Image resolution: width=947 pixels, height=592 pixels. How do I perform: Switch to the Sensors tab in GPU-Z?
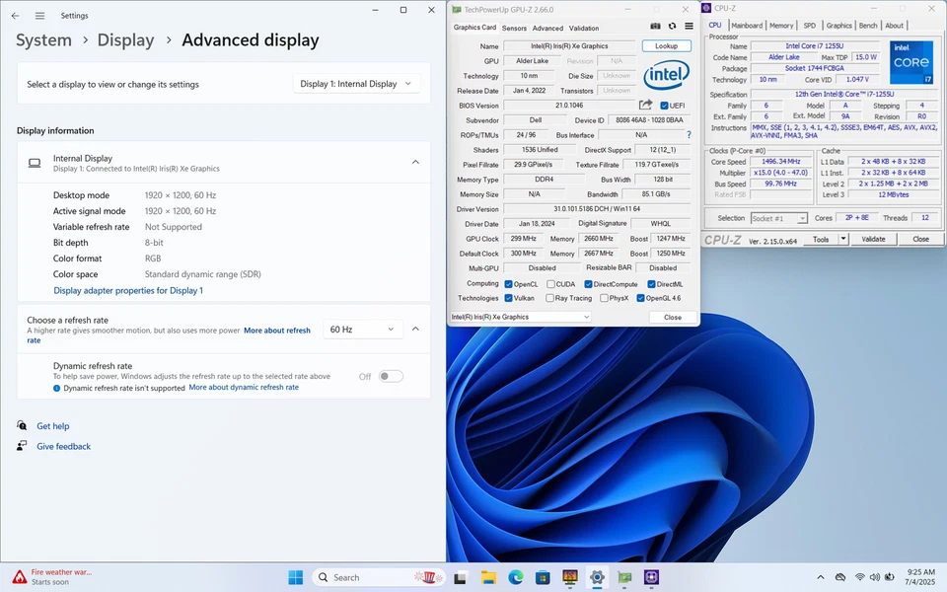click(x=514, y=29)
